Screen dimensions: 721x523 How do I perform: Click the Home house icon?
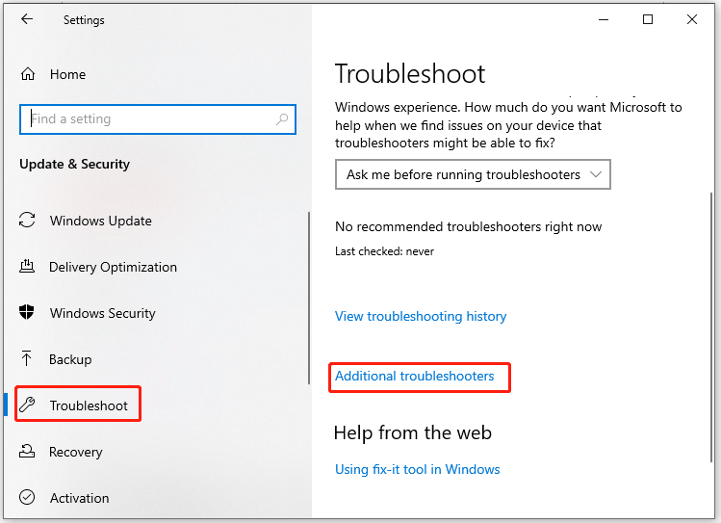coord(28,74)
